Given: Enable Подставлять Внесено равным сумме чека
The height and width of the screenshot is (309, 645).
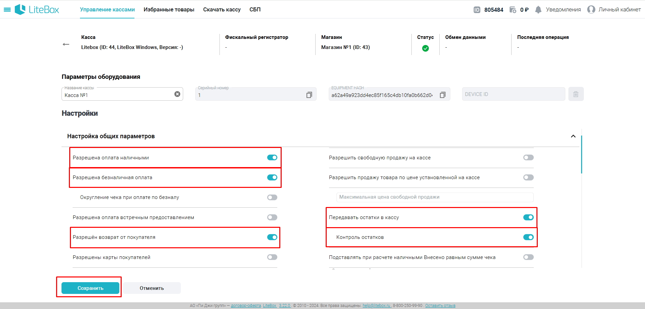Looking at the screenshot, I should (x=528, y=257).
